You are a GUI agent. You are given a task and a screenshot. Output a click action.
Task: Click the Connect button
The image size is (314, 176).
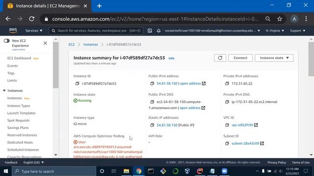(240, 58)
